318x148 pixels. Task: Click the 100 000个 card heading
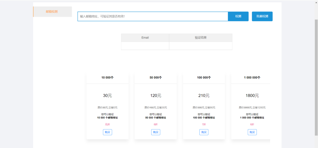pyautogui.click(x=204, y=78)
